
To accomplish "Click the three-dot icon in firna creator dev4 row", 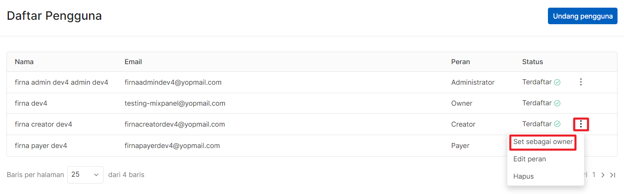I will [x=581, y=124].
